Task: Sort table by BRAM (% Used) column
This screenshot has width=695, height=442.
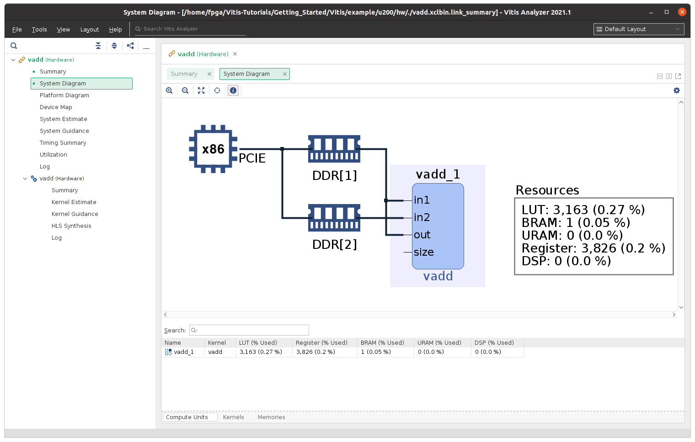Action: (385, 343)
